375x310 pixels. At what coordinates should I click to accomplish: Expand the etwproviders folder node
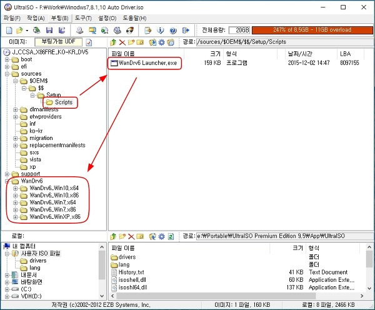(15, 117)
